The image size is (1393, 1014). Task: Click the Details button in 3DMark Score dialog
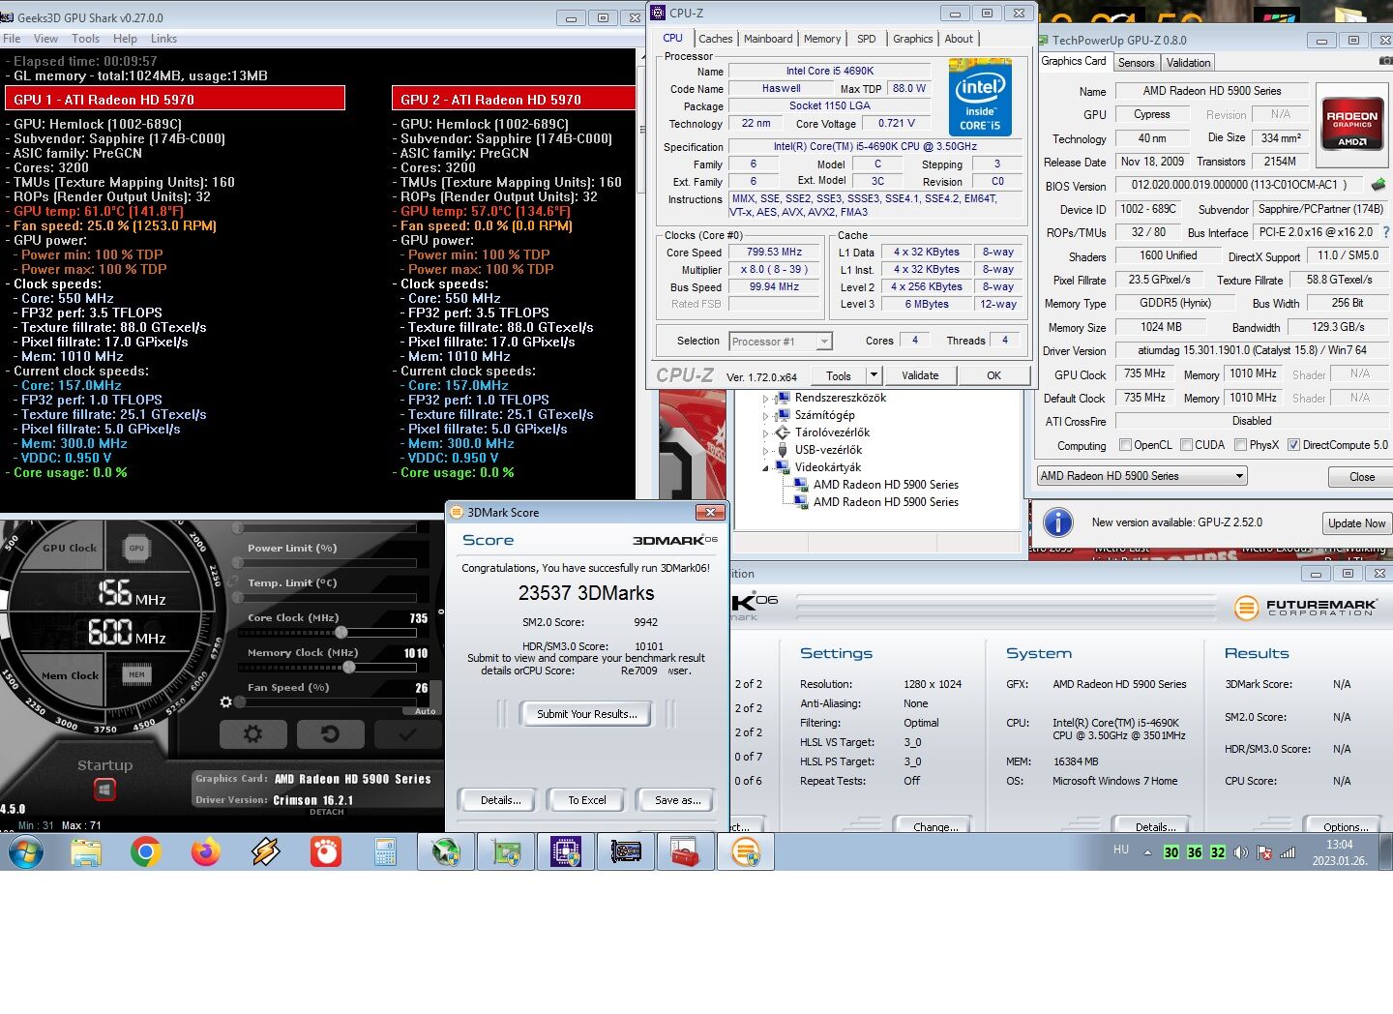pos(500,800)
